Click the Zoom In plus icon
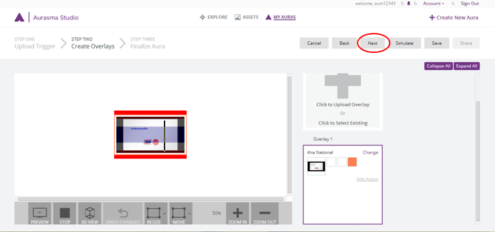Image resolution: width=495 pixels, height=232 pixels. click(237, 214)
